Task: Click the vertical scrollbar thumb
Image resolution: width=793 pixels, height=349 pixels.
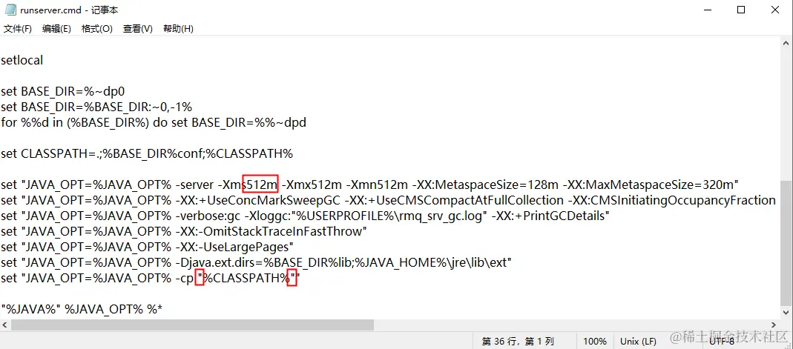Action: click(x=786, y=242)
